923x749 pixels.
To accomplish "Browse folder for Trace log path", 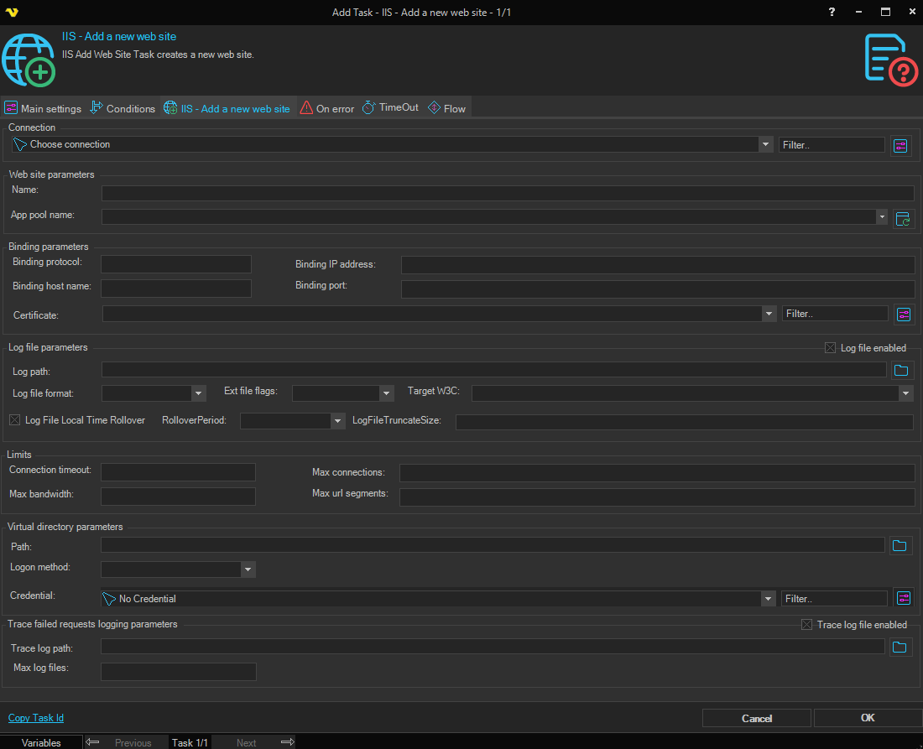I will tap(900, 648).
